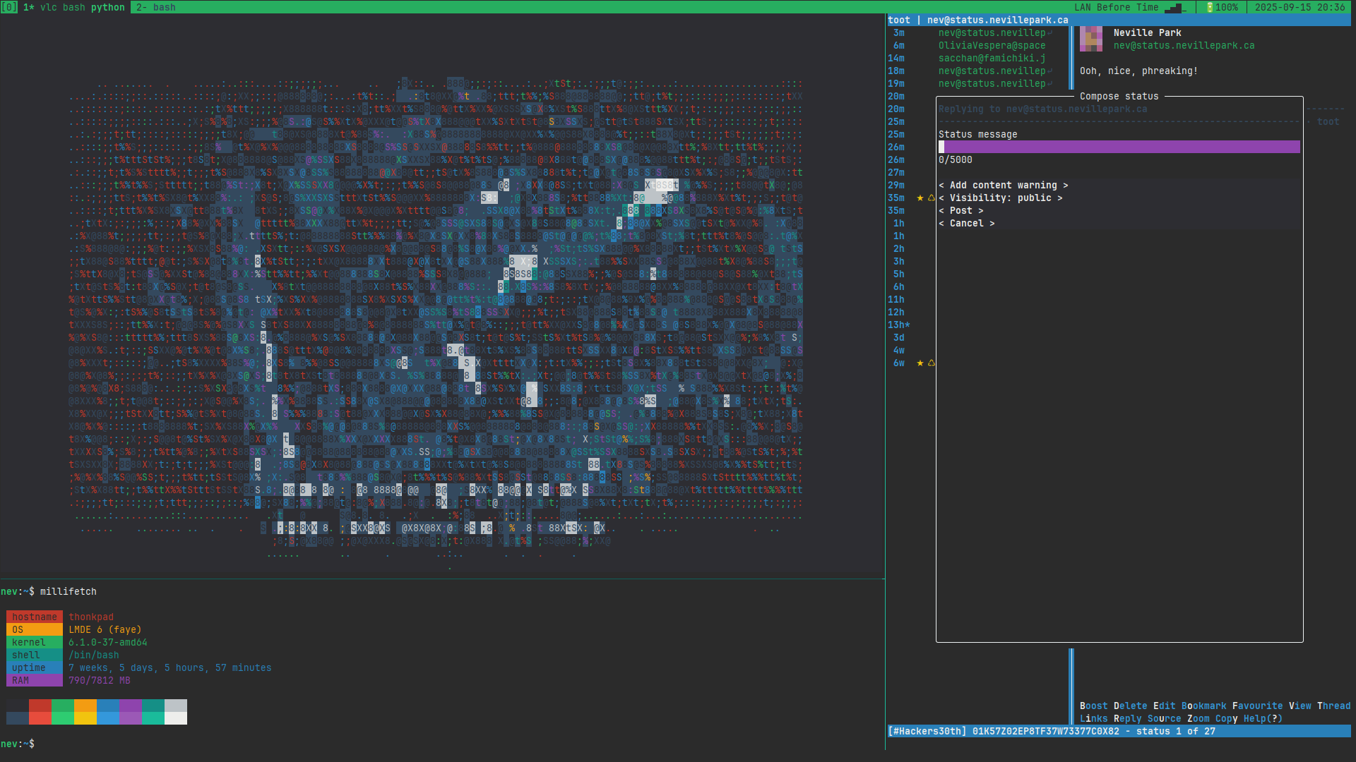Click the star icon on the 6w row

[920, 363]
